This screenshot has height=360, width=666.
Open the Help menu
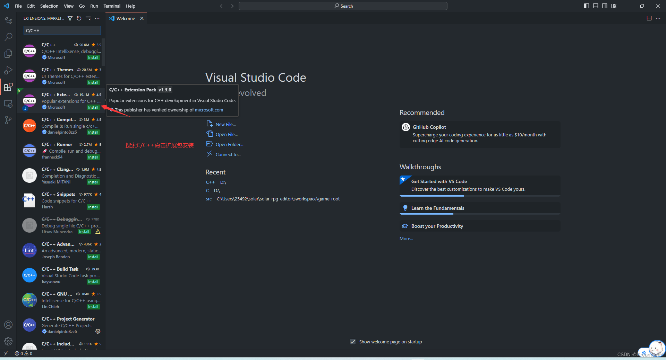tap(130, 6)
